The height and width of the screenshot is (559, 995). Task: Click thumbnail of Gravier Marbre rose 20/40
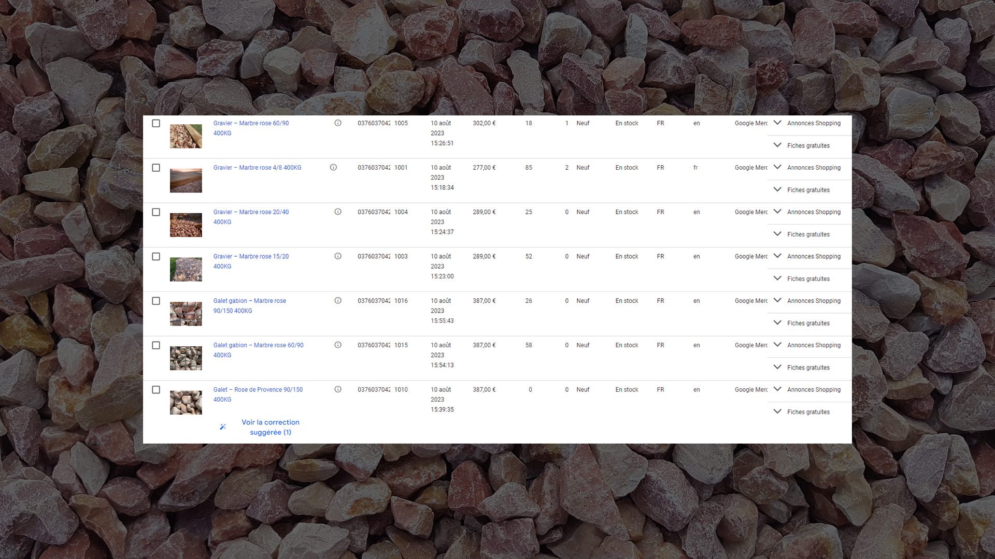pyautogui.click(x=186, y=225)
